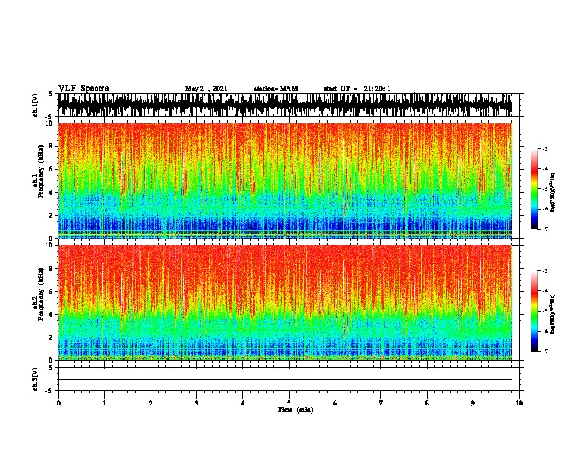Click the ch.1(V) axis label

tap(35, 105)
